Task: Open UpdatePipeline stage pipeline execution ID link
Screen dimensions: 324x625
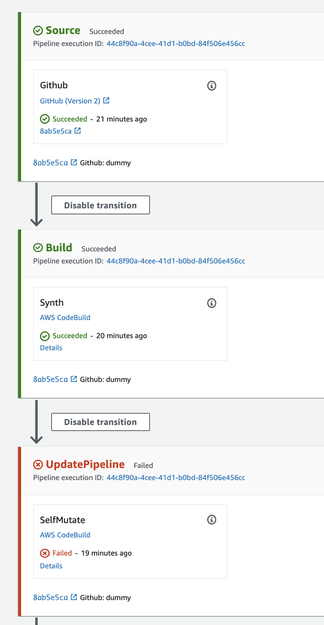Action: pyautogui.click(x=176, y=478)
